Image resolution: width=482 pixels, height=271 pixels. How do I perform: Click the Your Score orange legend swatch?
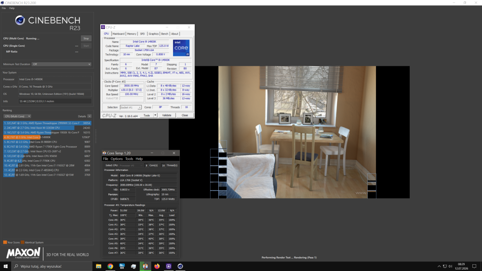[x=5, y=243]
